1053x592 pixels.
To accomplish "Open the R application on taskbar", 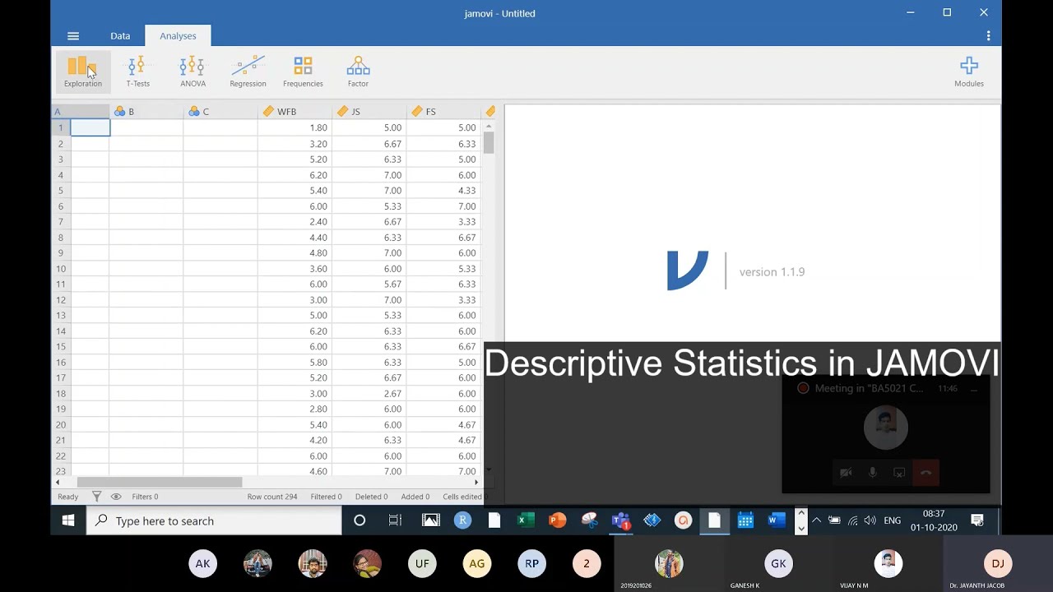I will [x=462, y=520].
